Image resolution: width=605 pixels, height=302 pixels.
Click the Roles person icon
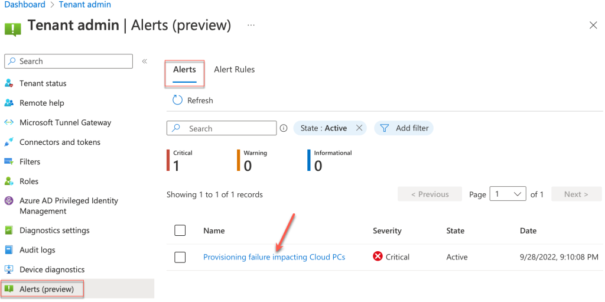click(x=9, y=181)
